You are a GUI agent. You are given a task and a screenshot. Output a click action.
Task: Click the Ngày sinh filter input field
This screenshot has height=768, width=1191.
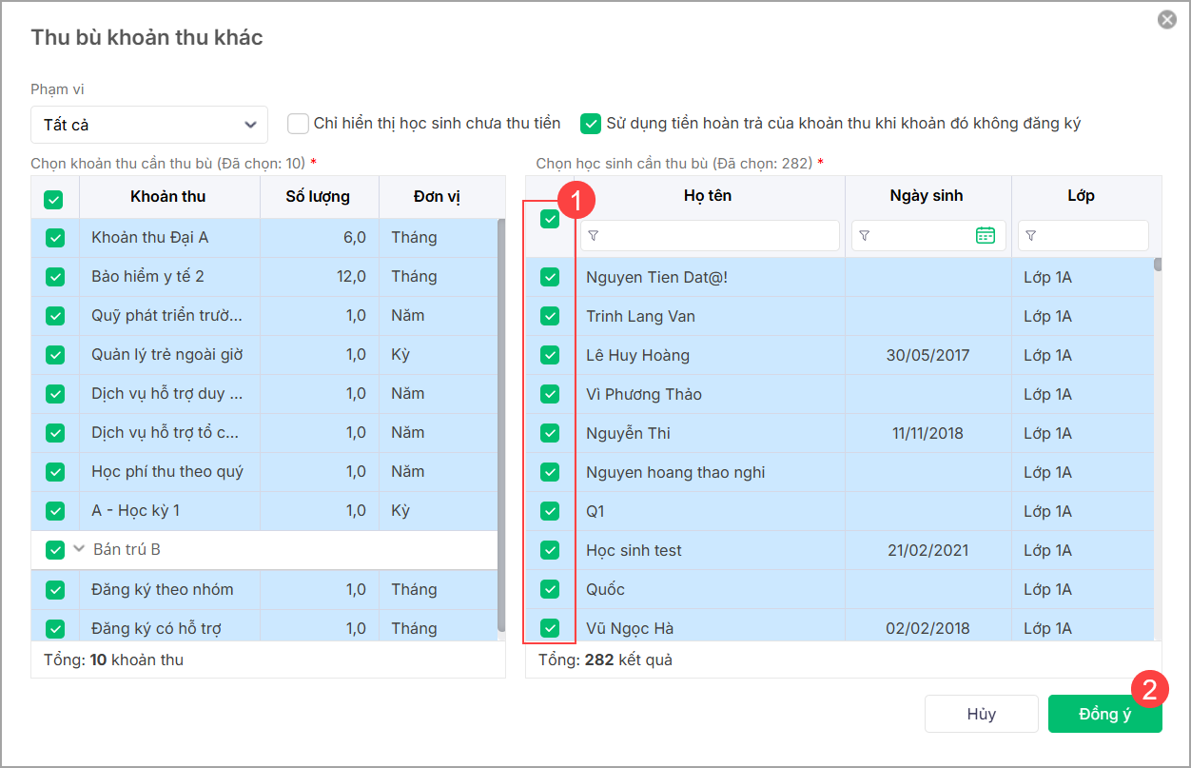[x=928, y=236]
